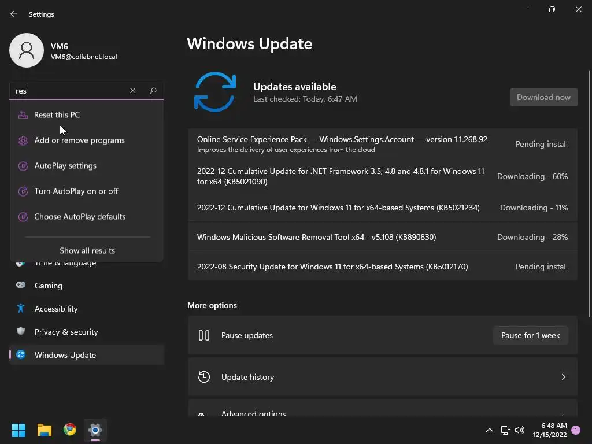Screen dimensions: 592x444
Task: Select the Reset this PC search result
Action: click(87, 115)
